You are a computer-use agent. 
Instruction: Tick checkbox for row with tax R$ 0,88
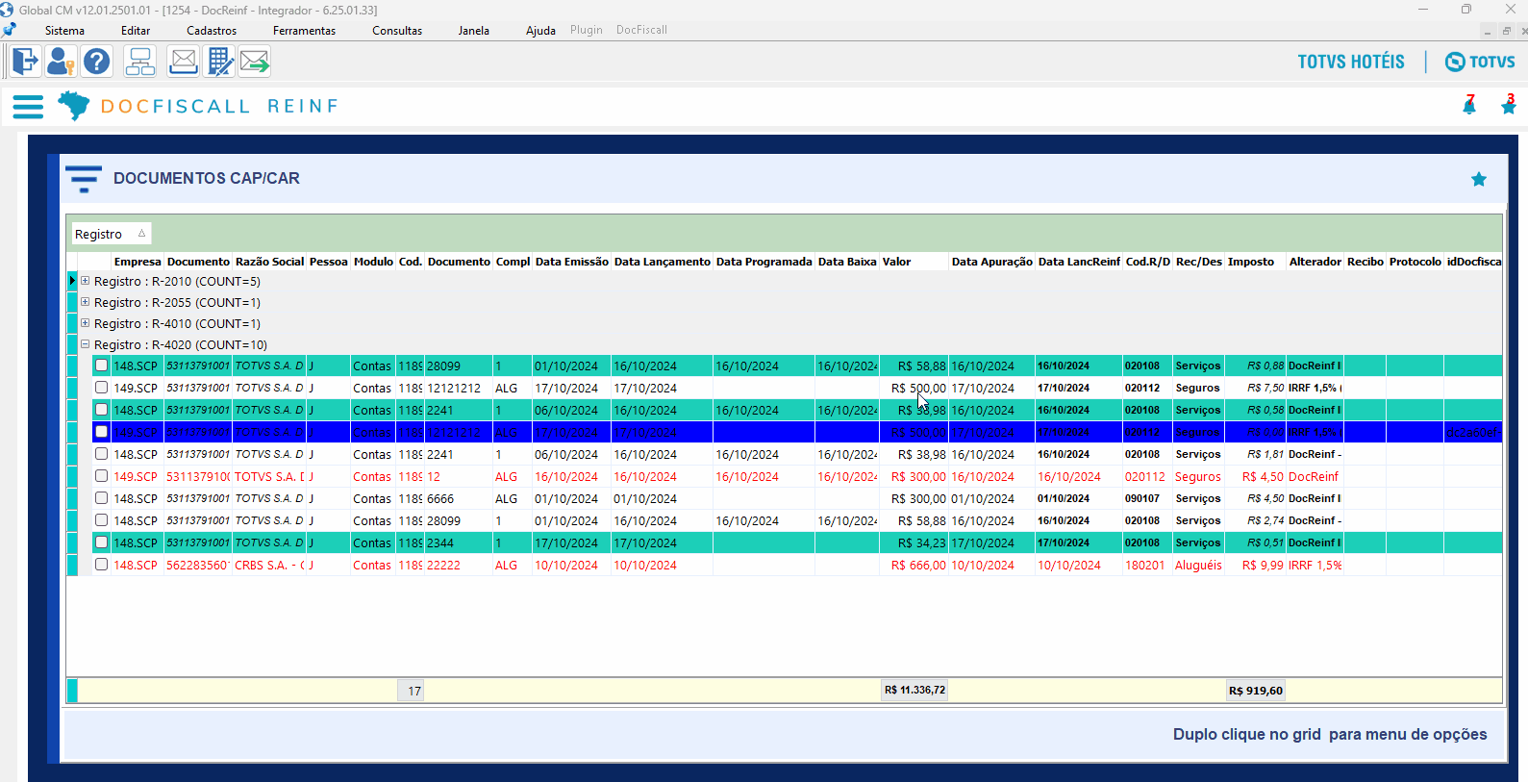tap(101, 366)
